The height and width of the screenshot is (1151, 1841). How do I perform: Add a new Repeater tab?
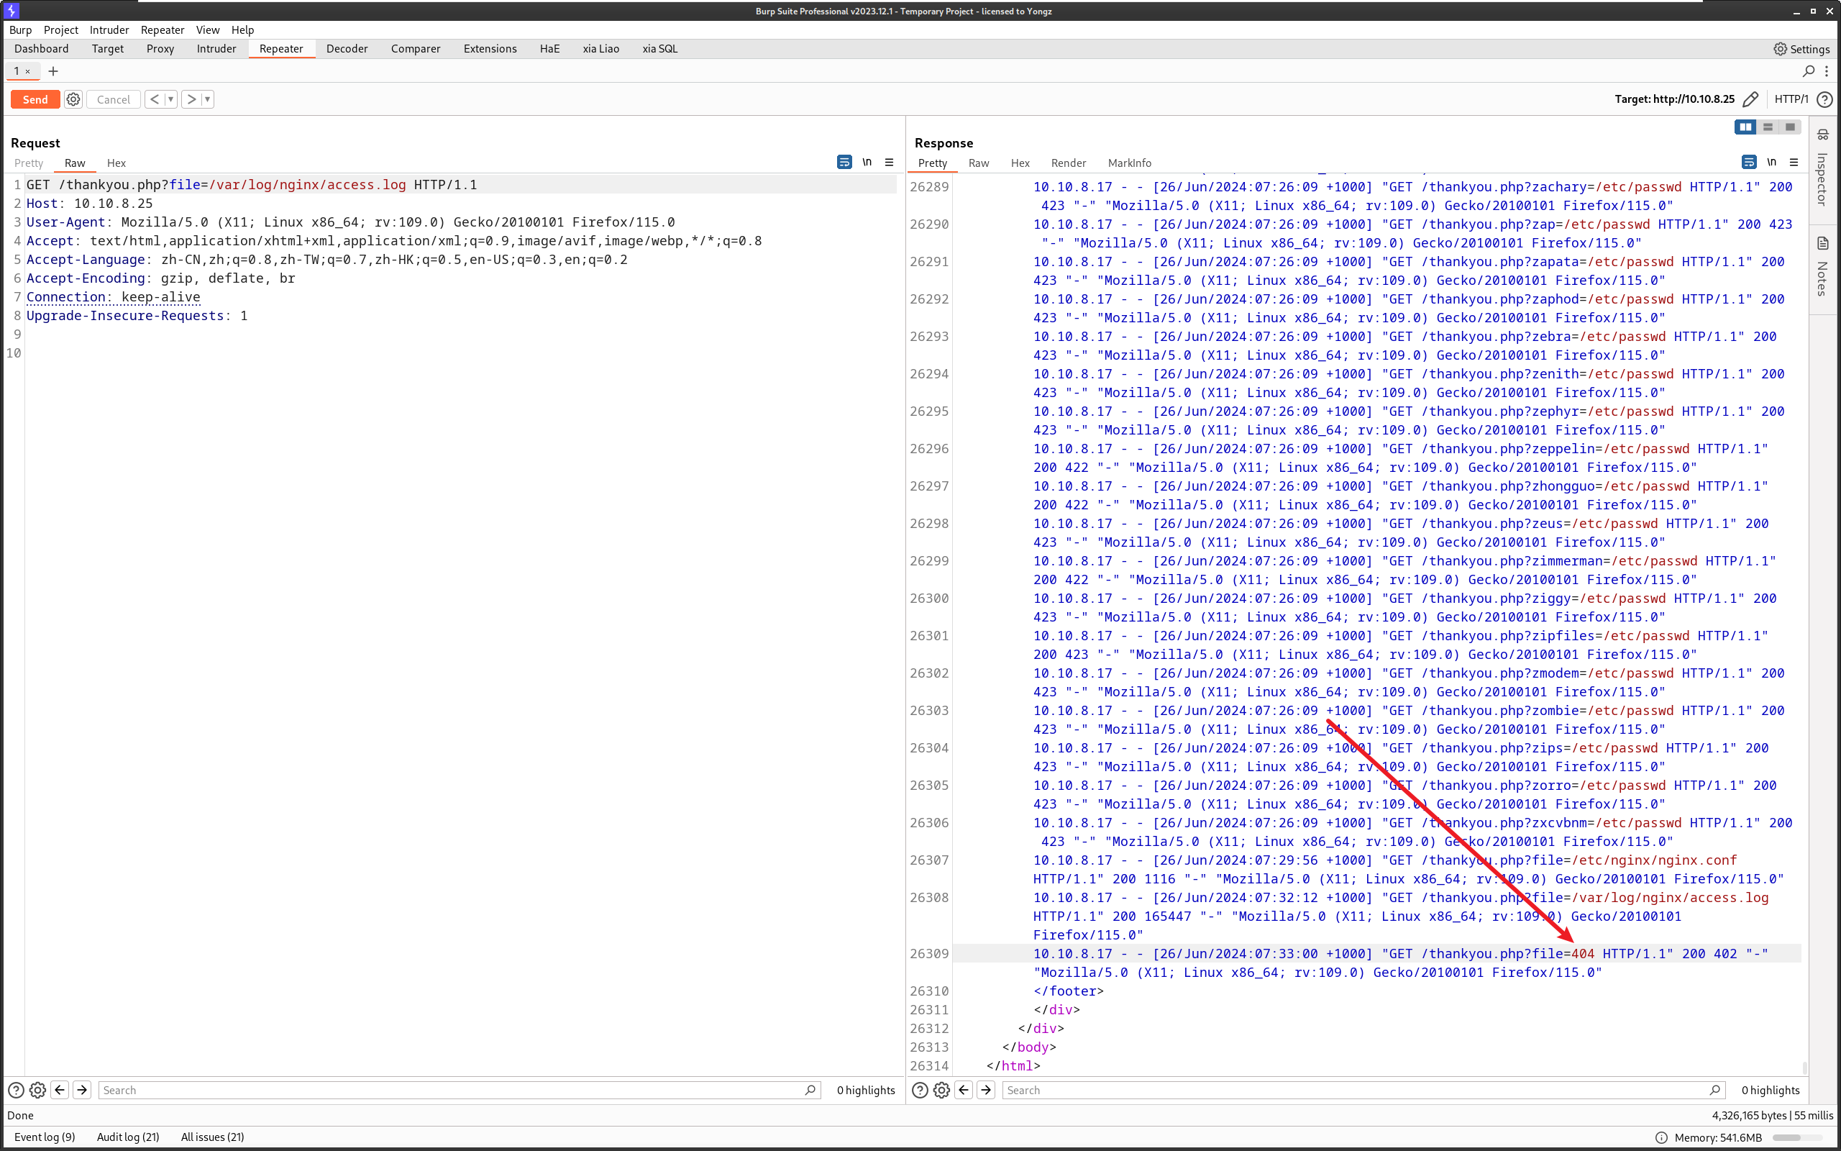pyautogui.click(x=53, y=70)
